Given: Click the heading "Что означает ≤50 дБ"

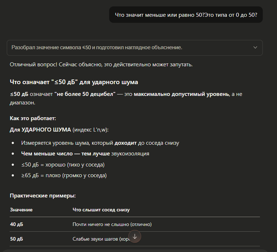Looking at the screenshot, I should (x=74, y=82).
